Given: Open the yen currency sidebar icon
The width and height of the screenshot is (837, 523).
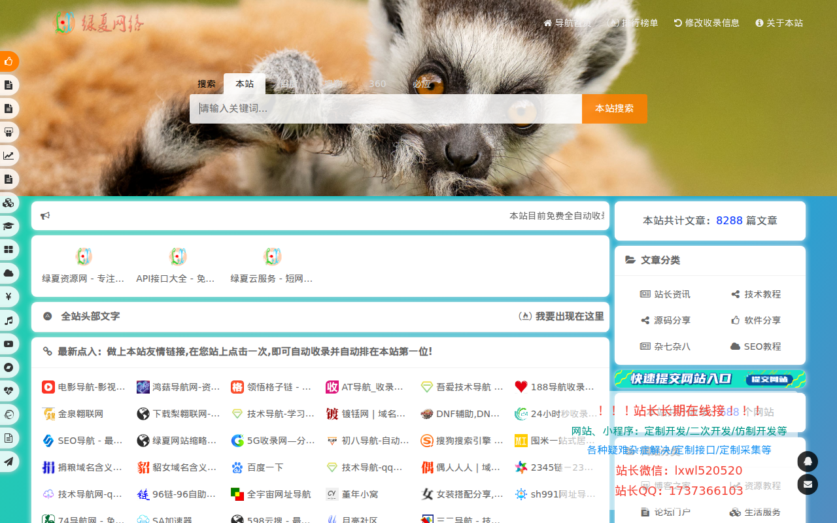Looking at the screenshot, I should [x=9, y=297].
